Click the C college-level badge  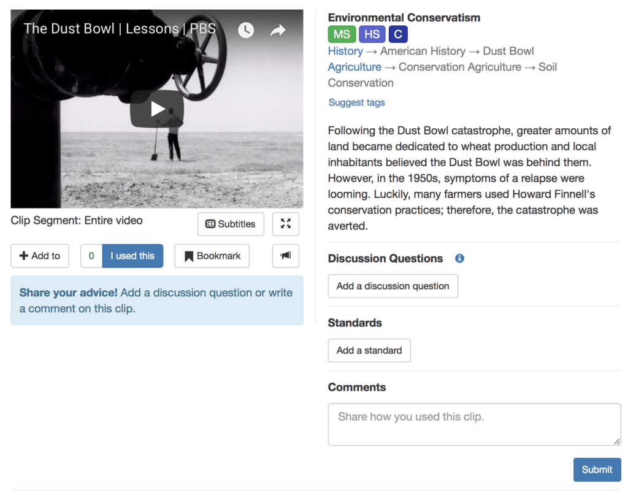coord(398,34)
